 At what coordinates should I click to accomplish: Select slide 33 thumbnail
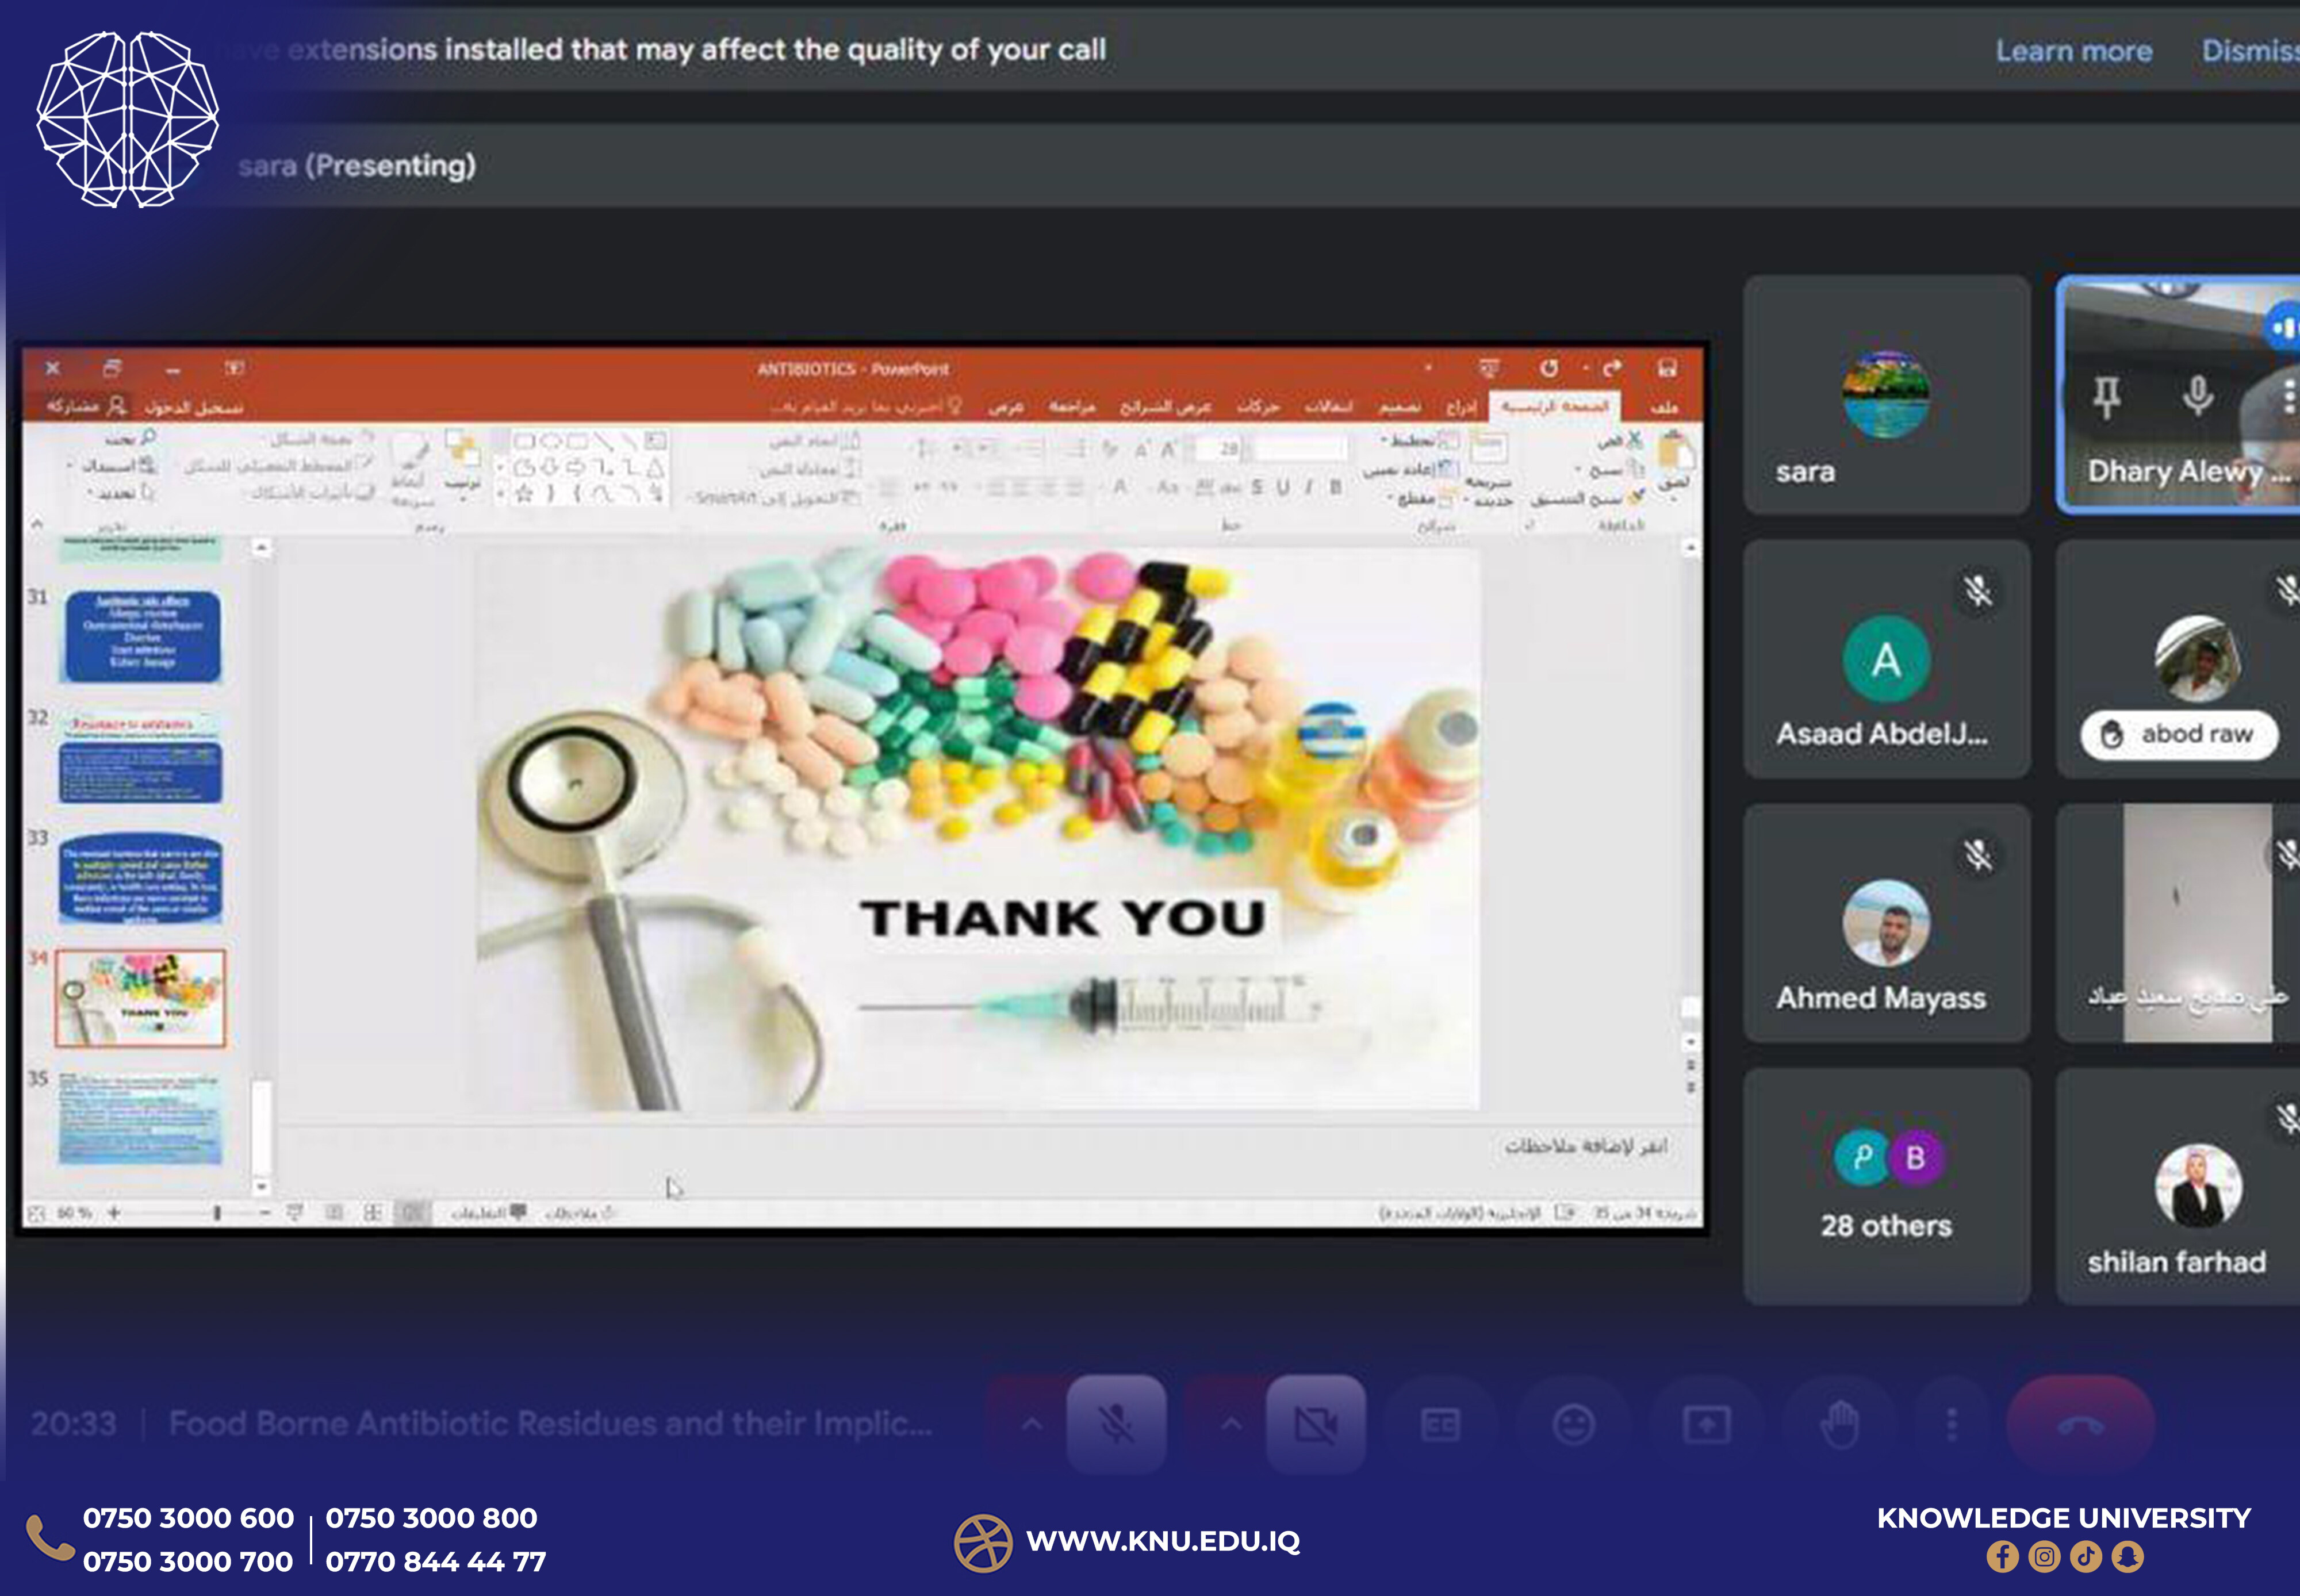(141, 878)
